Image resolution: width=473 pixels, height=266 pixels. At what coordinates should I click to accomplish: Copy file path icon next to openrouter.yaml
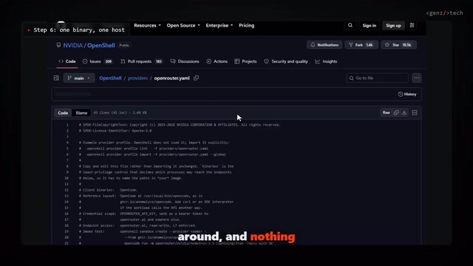(197, 78)
